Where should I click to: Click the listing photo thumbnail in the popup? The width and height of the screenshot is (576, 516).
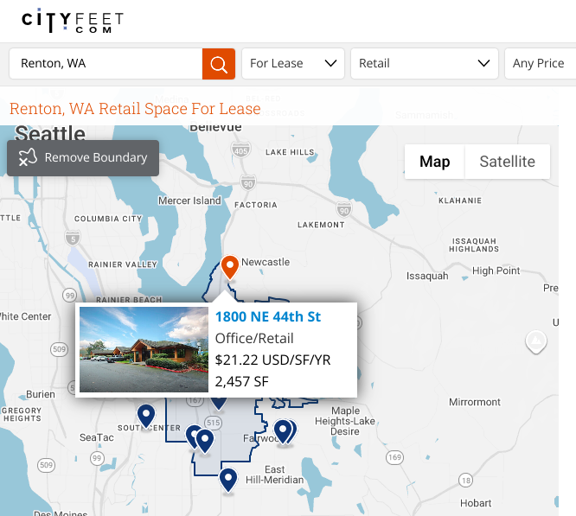click(144, 349)
